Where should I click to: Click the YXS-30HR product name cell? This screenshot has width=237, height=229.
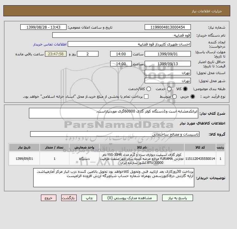click(x=142, y=159)
